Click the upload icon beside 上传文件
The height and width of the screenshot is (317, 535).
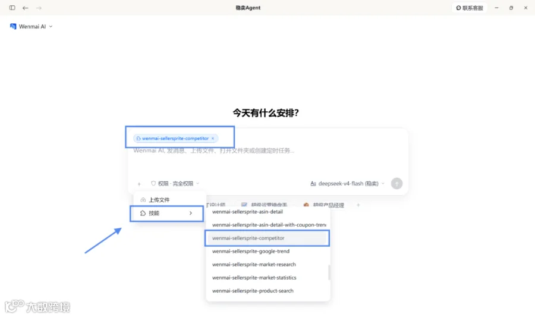coord(143,200)
